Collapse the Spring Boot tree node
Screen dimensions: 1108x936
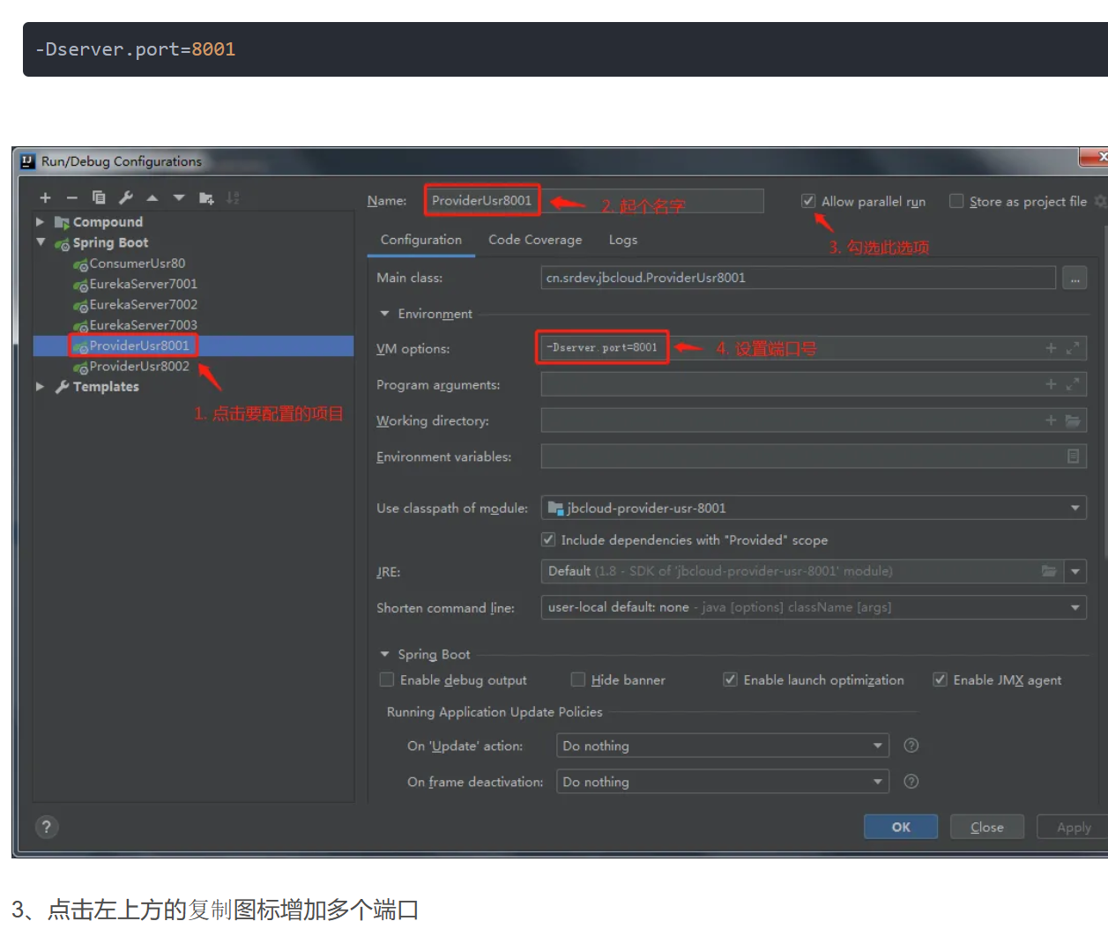point(41,242)
